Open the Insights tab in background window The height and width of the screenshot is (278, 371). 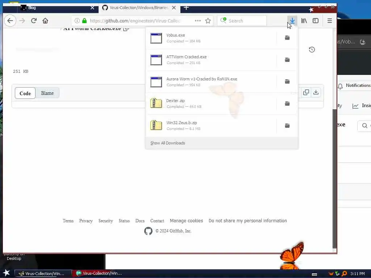[362, 106]
